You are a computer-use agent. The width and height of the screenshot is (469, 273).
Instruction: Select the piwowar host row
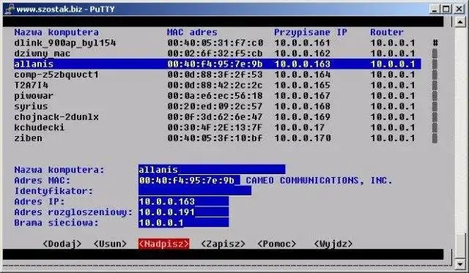click(218, 96)
